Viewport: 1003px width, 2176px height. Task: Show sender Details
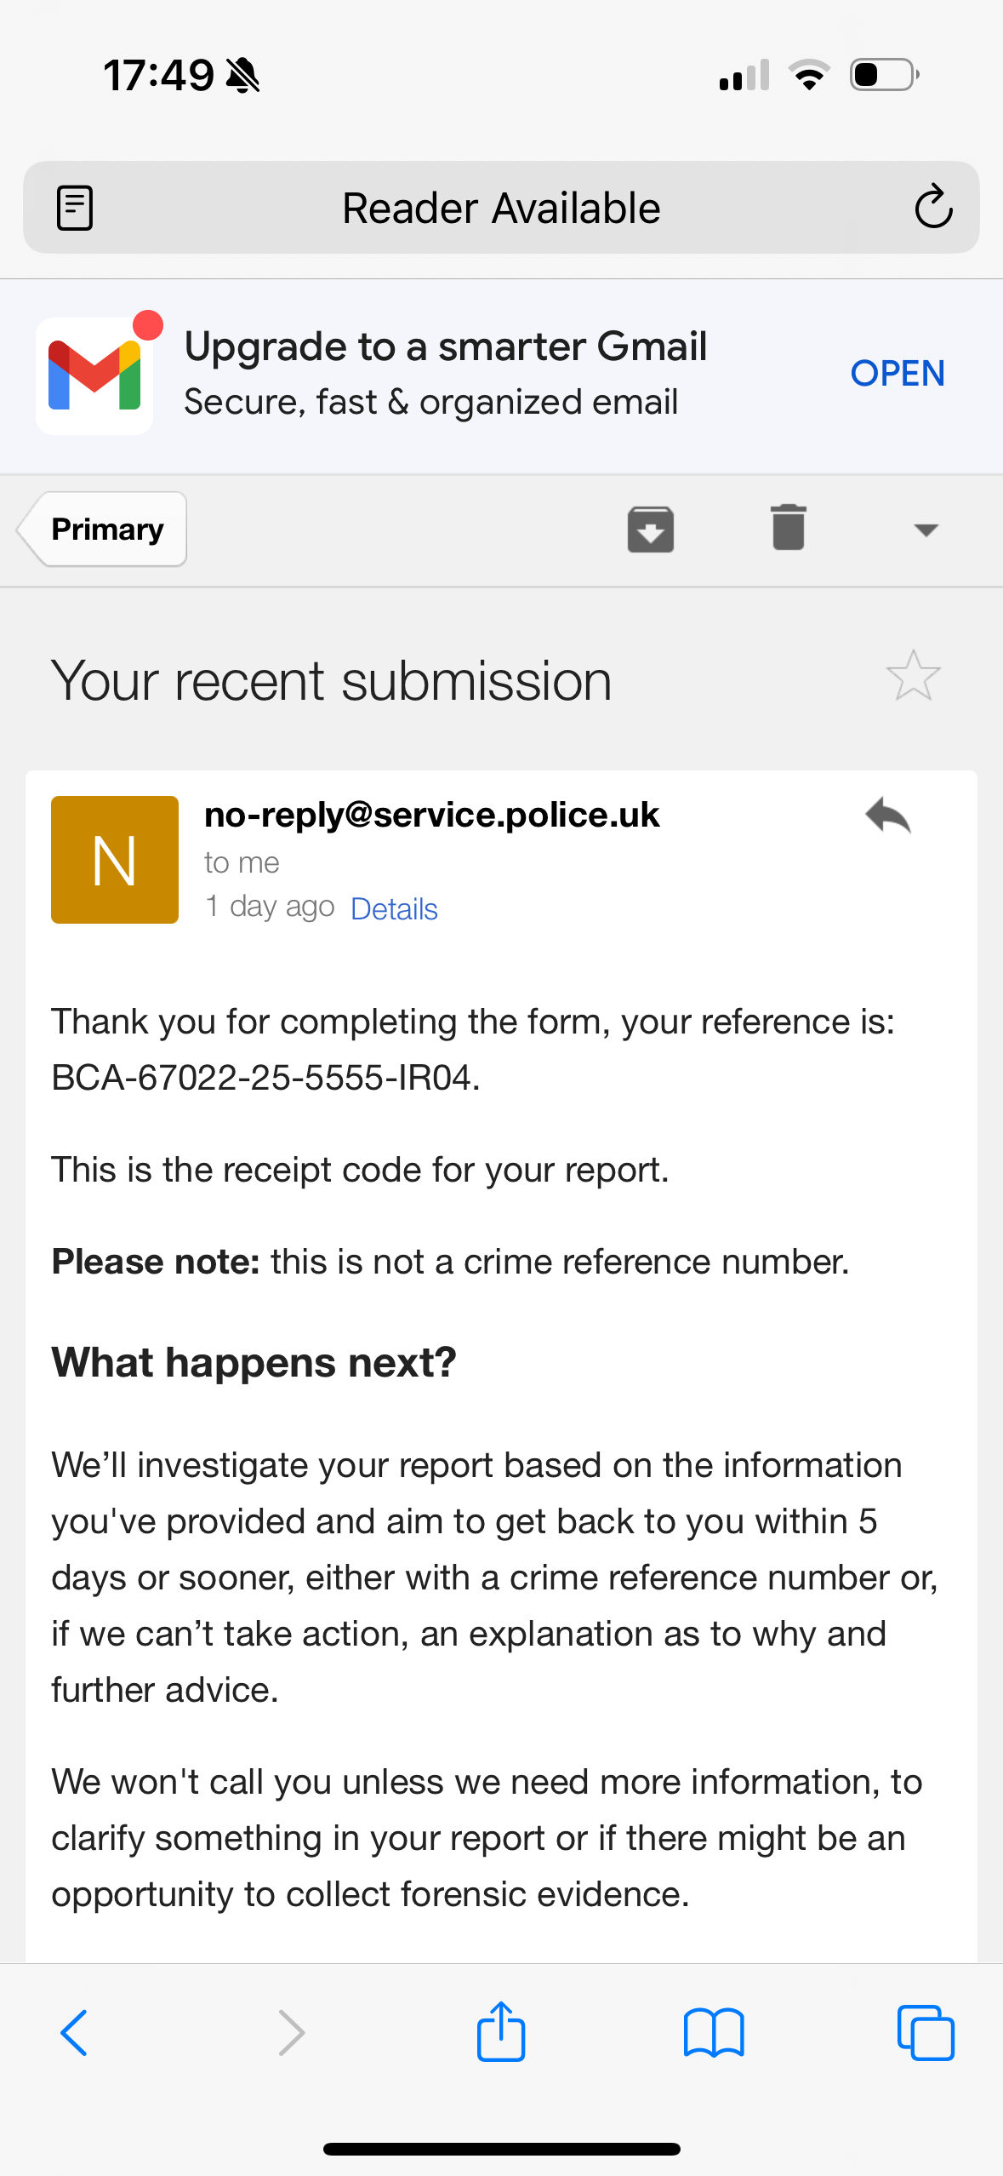[x=394, y=909]
